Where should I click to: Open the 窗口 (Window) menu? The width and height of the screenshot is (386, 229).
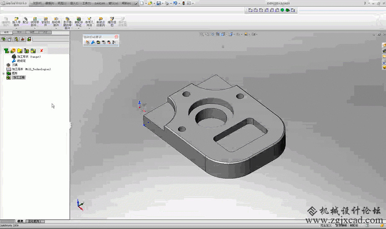pyautogui.click(x=113, y=3)
